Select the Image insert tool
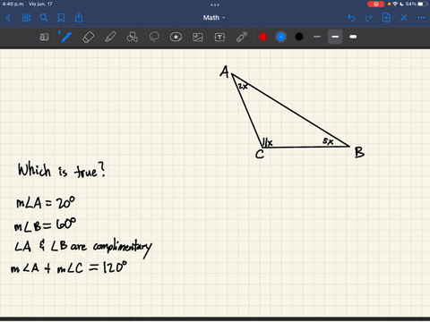 pyautogui.click(x=198, y=37)
